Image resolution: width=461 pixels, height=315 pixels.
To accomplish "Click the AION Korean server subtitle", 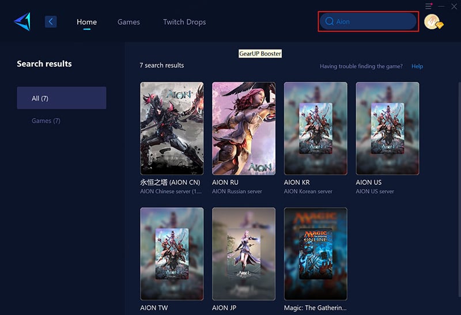I will [x=308, y=192].
